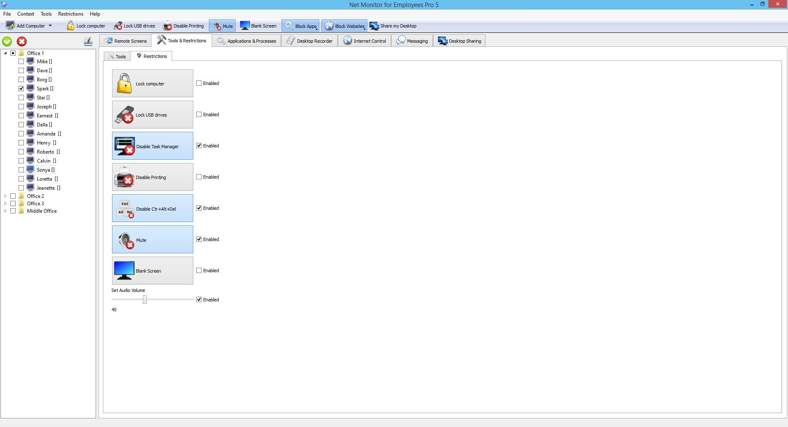Expand the Office 3 tree node
Image resolution: width=788 pixels, height=427 pixels.
pos(5,203)
